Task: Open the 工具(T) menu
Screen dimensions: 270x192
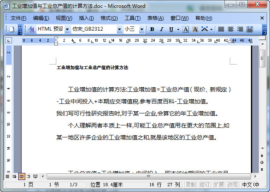Action: [133, 18]
